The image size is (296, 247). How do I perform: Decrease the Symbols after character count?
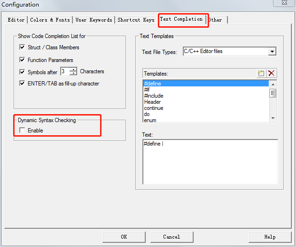point(73,73)
